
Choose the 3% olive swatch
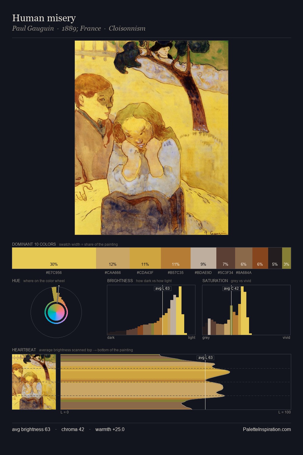click(x=286, y=258)
